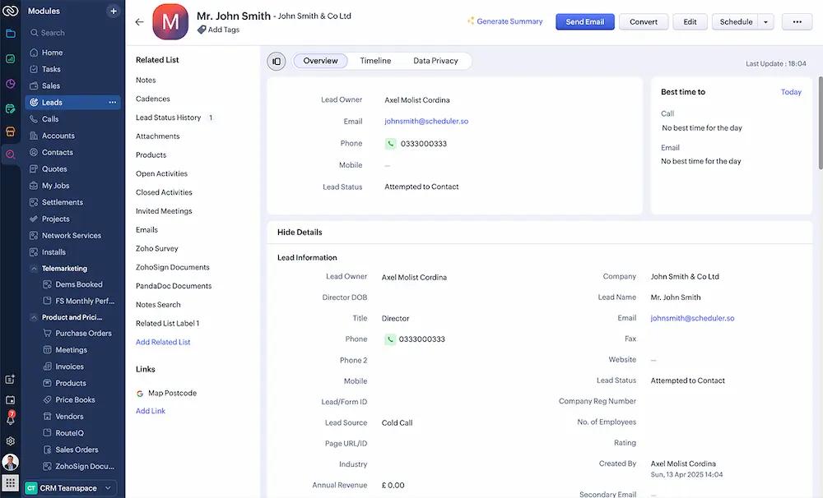
Task: Open the Map Postcode link
Action: pyautogui.click(x=172, y=393)
